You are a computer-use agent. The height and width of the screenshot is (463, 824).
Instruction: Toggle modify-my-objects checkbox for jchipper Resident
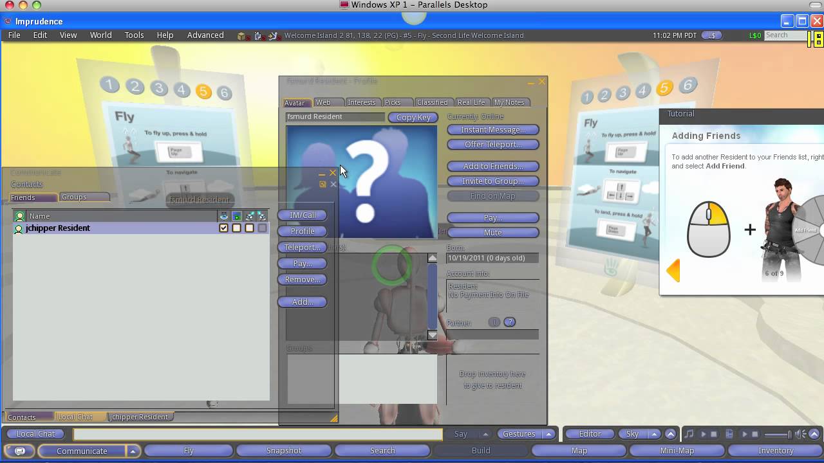(x=249, y=228)
